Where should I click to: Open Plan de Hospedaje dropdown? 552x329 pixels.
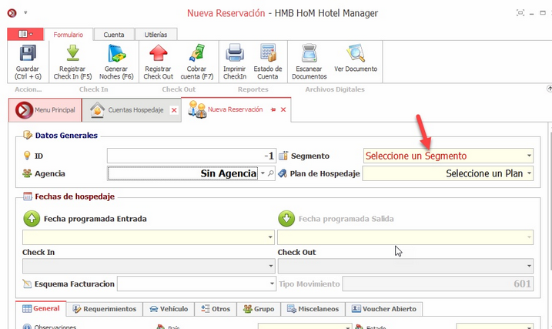pyautogui.click(x=529, y=173)
